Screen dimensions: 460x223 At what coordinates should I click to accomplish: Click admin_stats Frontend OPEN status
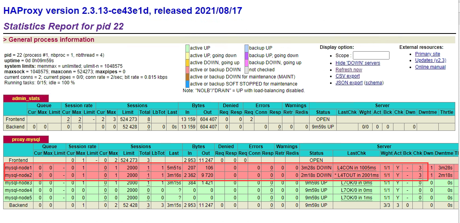(x=323, y=119)
